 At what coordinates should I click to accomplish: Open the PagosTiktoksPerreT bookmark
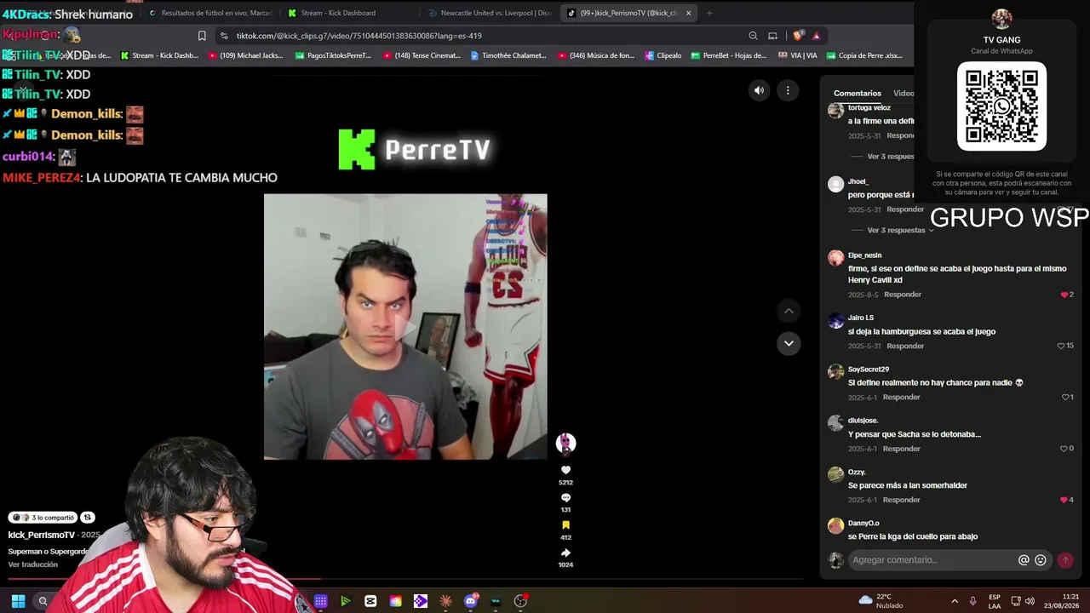point(333,55)
